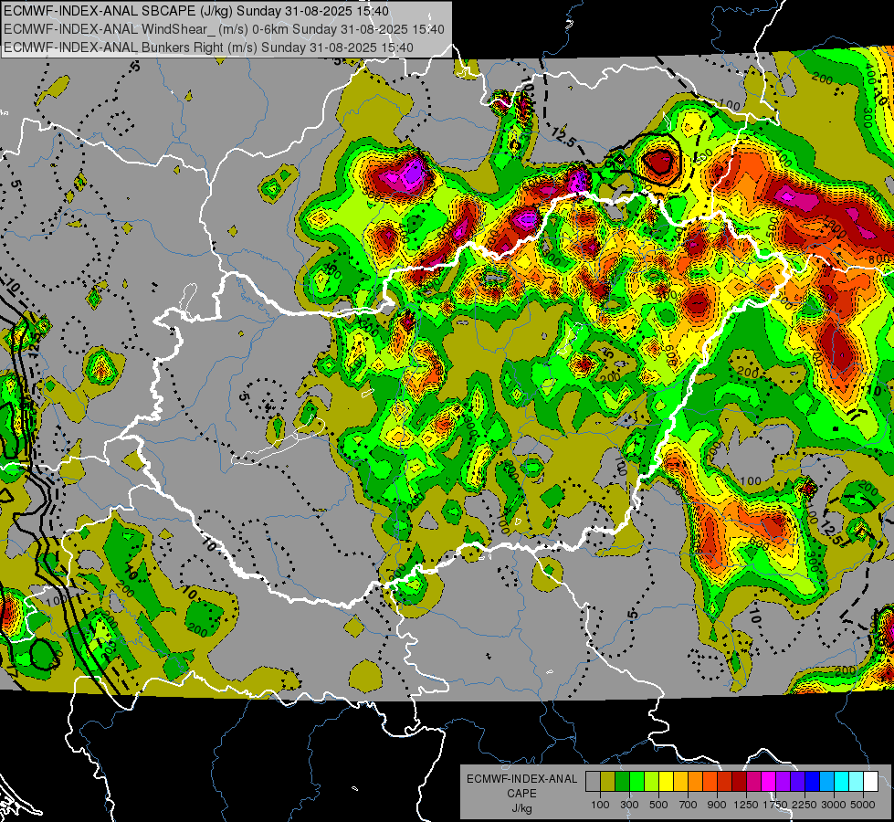Select the gray swatch in the CAPE legend

coord(593,782)
